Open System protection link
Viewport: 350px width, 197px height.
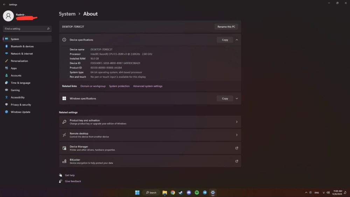point(119,86)
